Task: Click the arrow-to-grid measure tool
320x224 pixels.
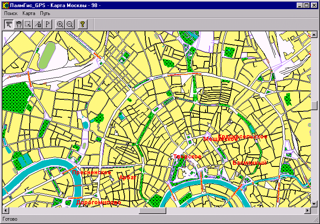Action: point(38,24)
